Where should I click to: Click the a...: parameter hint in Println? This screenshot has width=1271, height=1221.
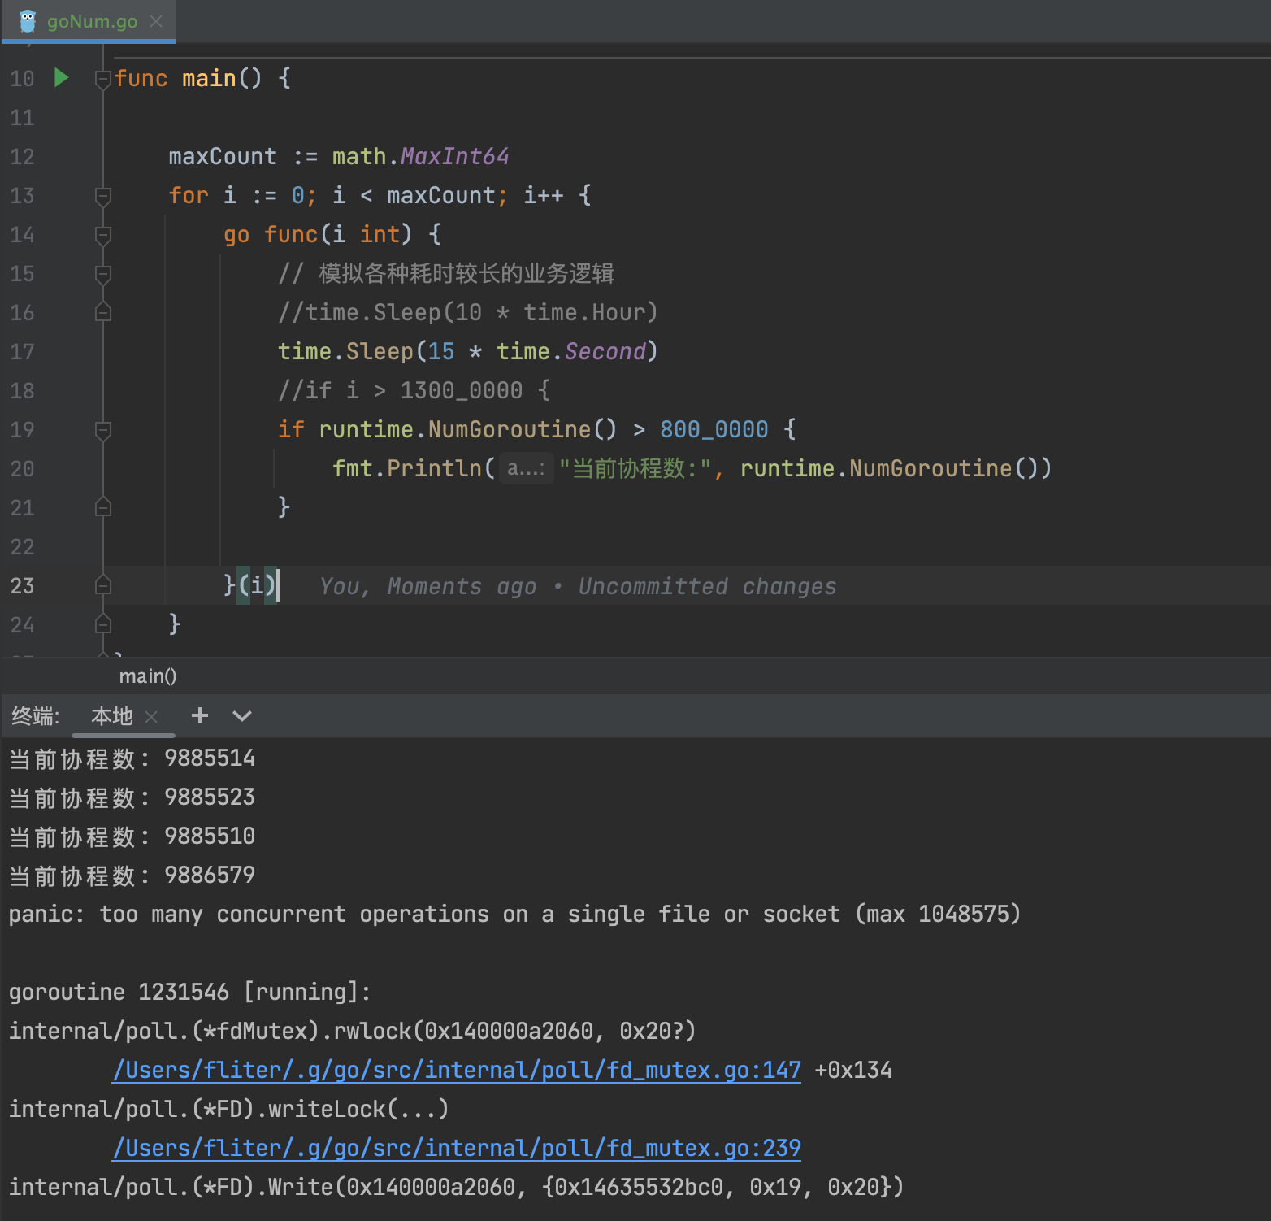click(x=526, y=468)
